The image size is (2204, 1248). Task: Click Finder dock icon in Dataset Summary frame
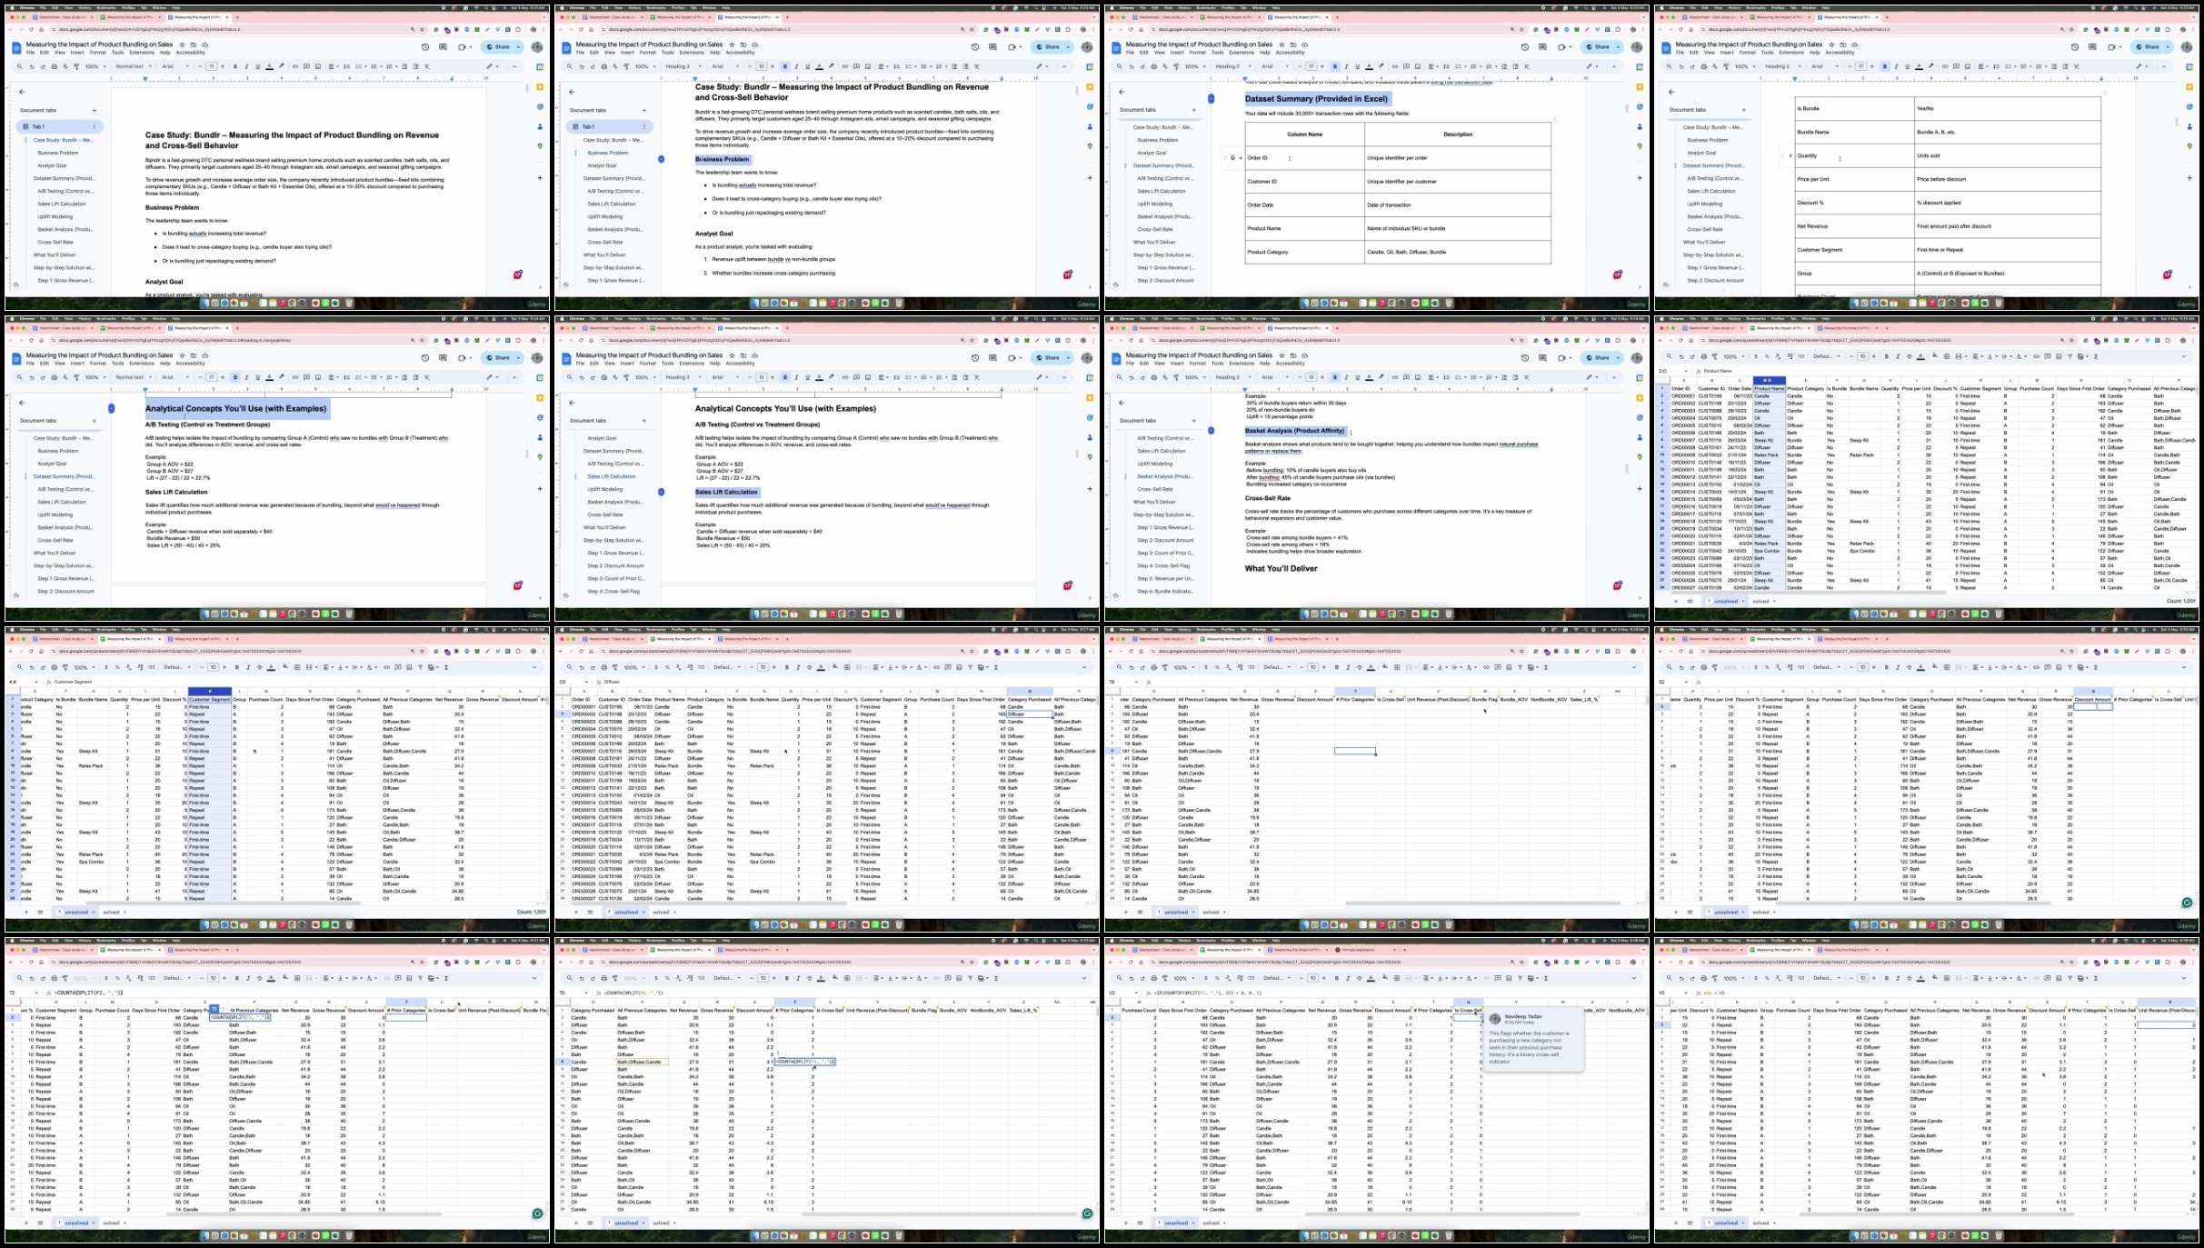pyautogui.click(x=1306, y=303)
